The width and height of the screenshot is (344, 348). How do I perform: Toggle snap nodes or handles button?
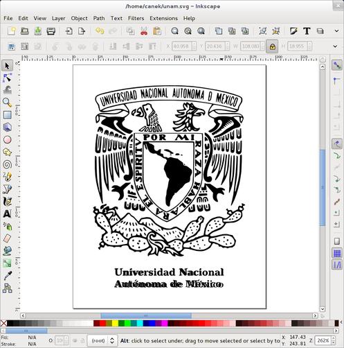[x=337, y=144]
